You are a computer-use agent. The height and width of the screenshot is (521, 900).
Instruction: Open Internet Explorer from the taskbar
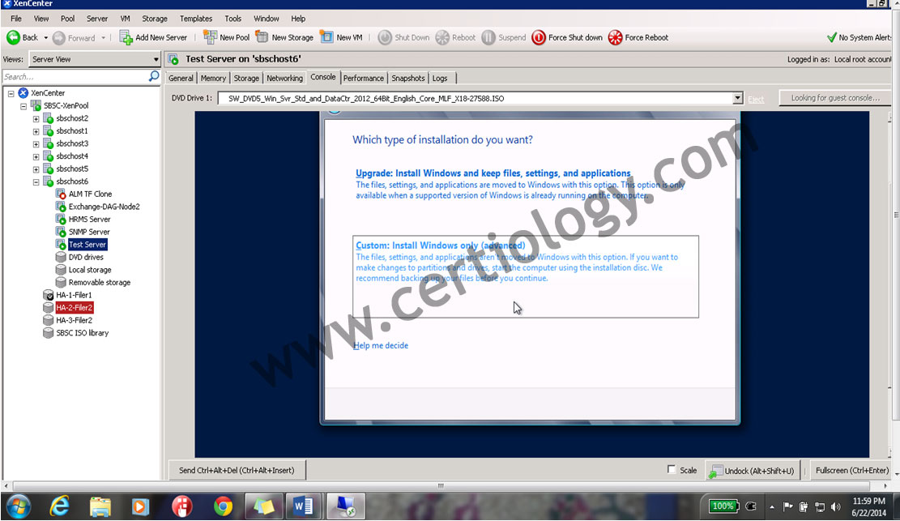[59, 506]
